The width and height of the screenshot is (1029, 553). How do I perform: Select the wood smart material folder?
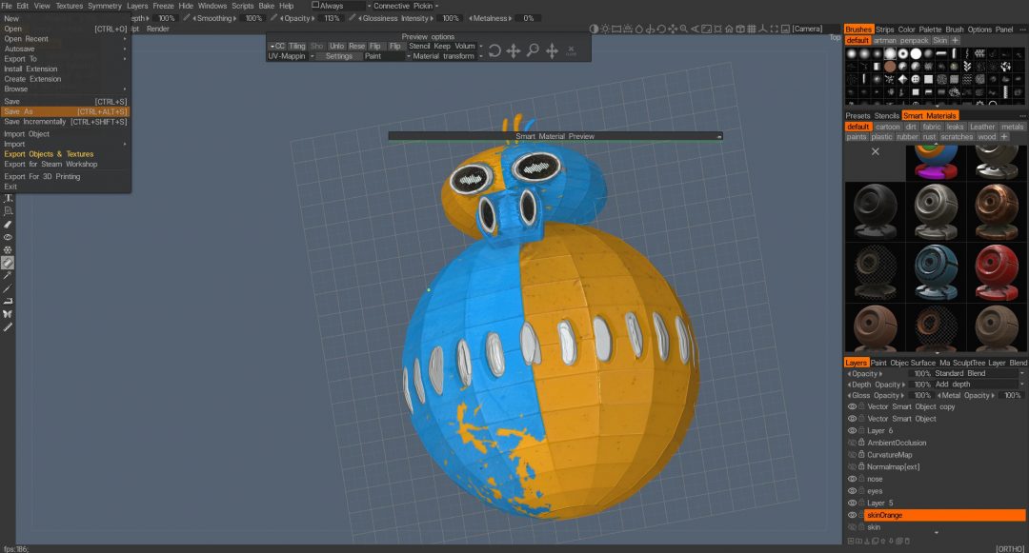click(986, 137)
